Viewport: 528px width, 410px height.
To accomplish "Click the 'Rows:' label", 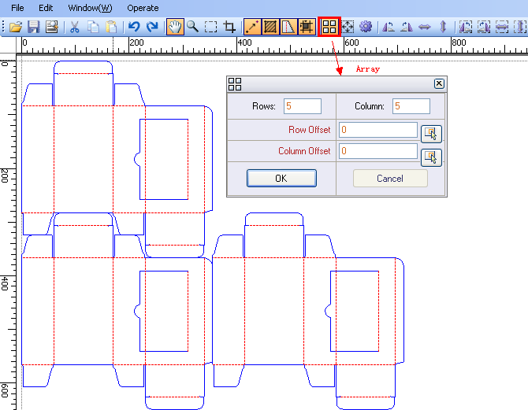I will click(x=264, y=106).
